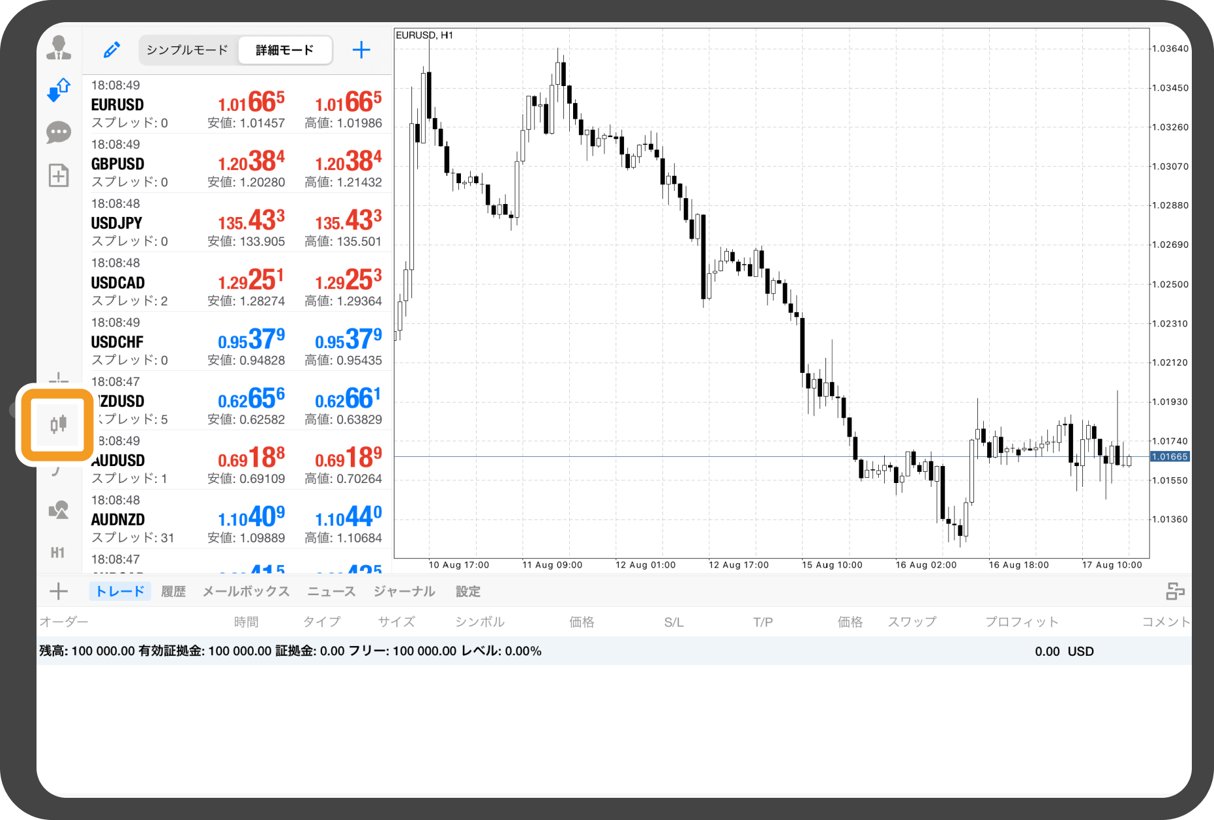This screenshot has width=1214, height=820.
Task: Click the plus icon beside トレード tab
Action: pos(59,591)
